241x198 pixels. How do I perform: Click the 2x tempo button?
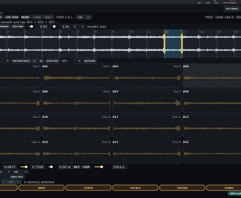click(x=41, y=61)
